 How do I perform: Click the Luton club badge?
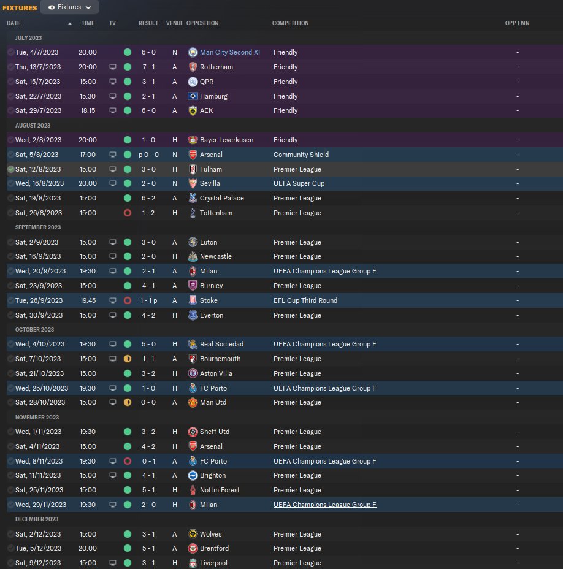[193, 242]
